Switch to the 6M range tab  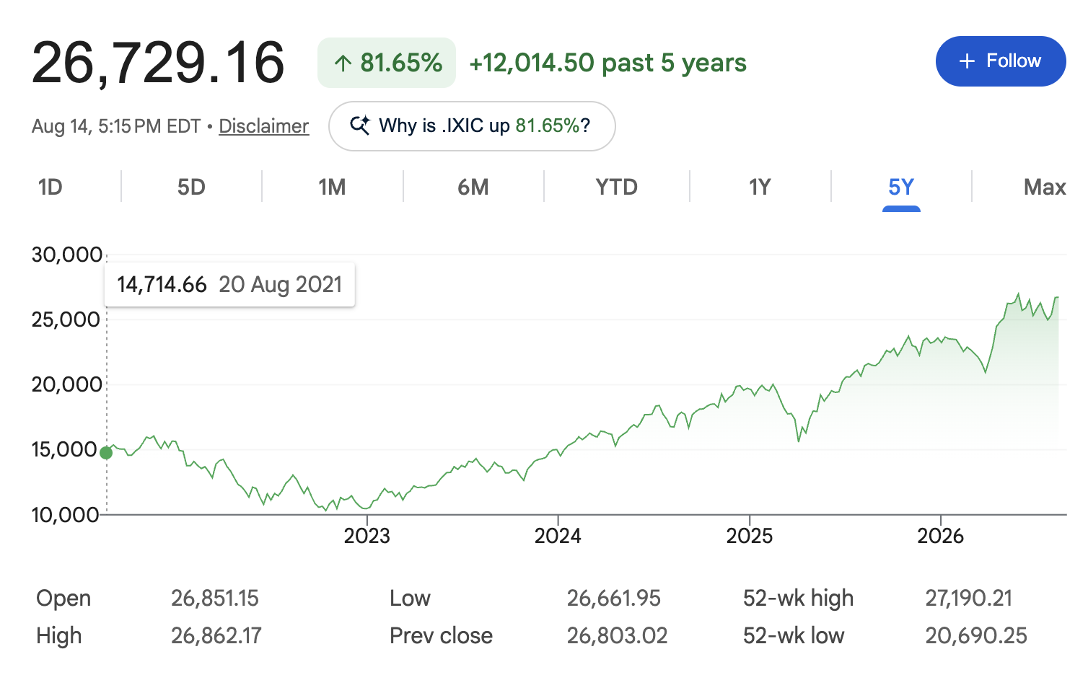(473, 187)
